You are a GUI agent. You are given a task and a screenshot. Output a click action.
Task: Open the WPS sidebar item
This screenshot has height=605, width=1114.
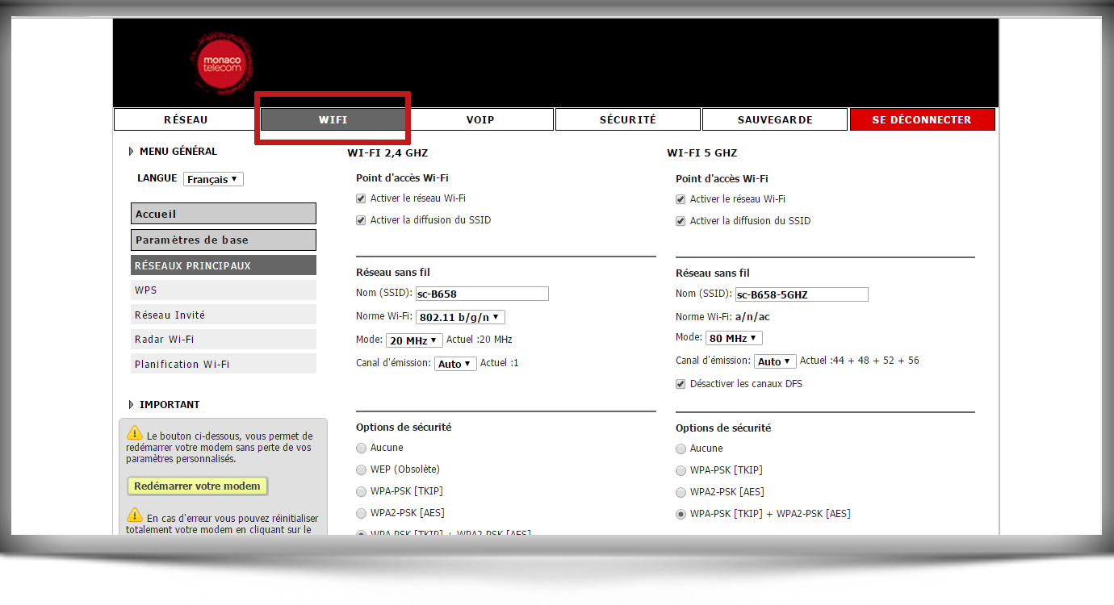[224, 290]
